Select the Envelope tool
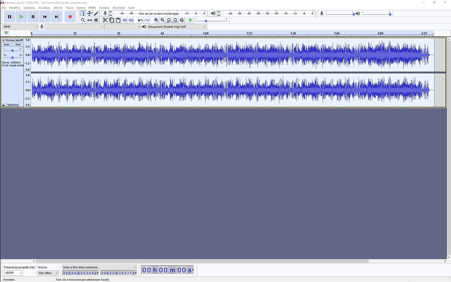 click(89, 14)
